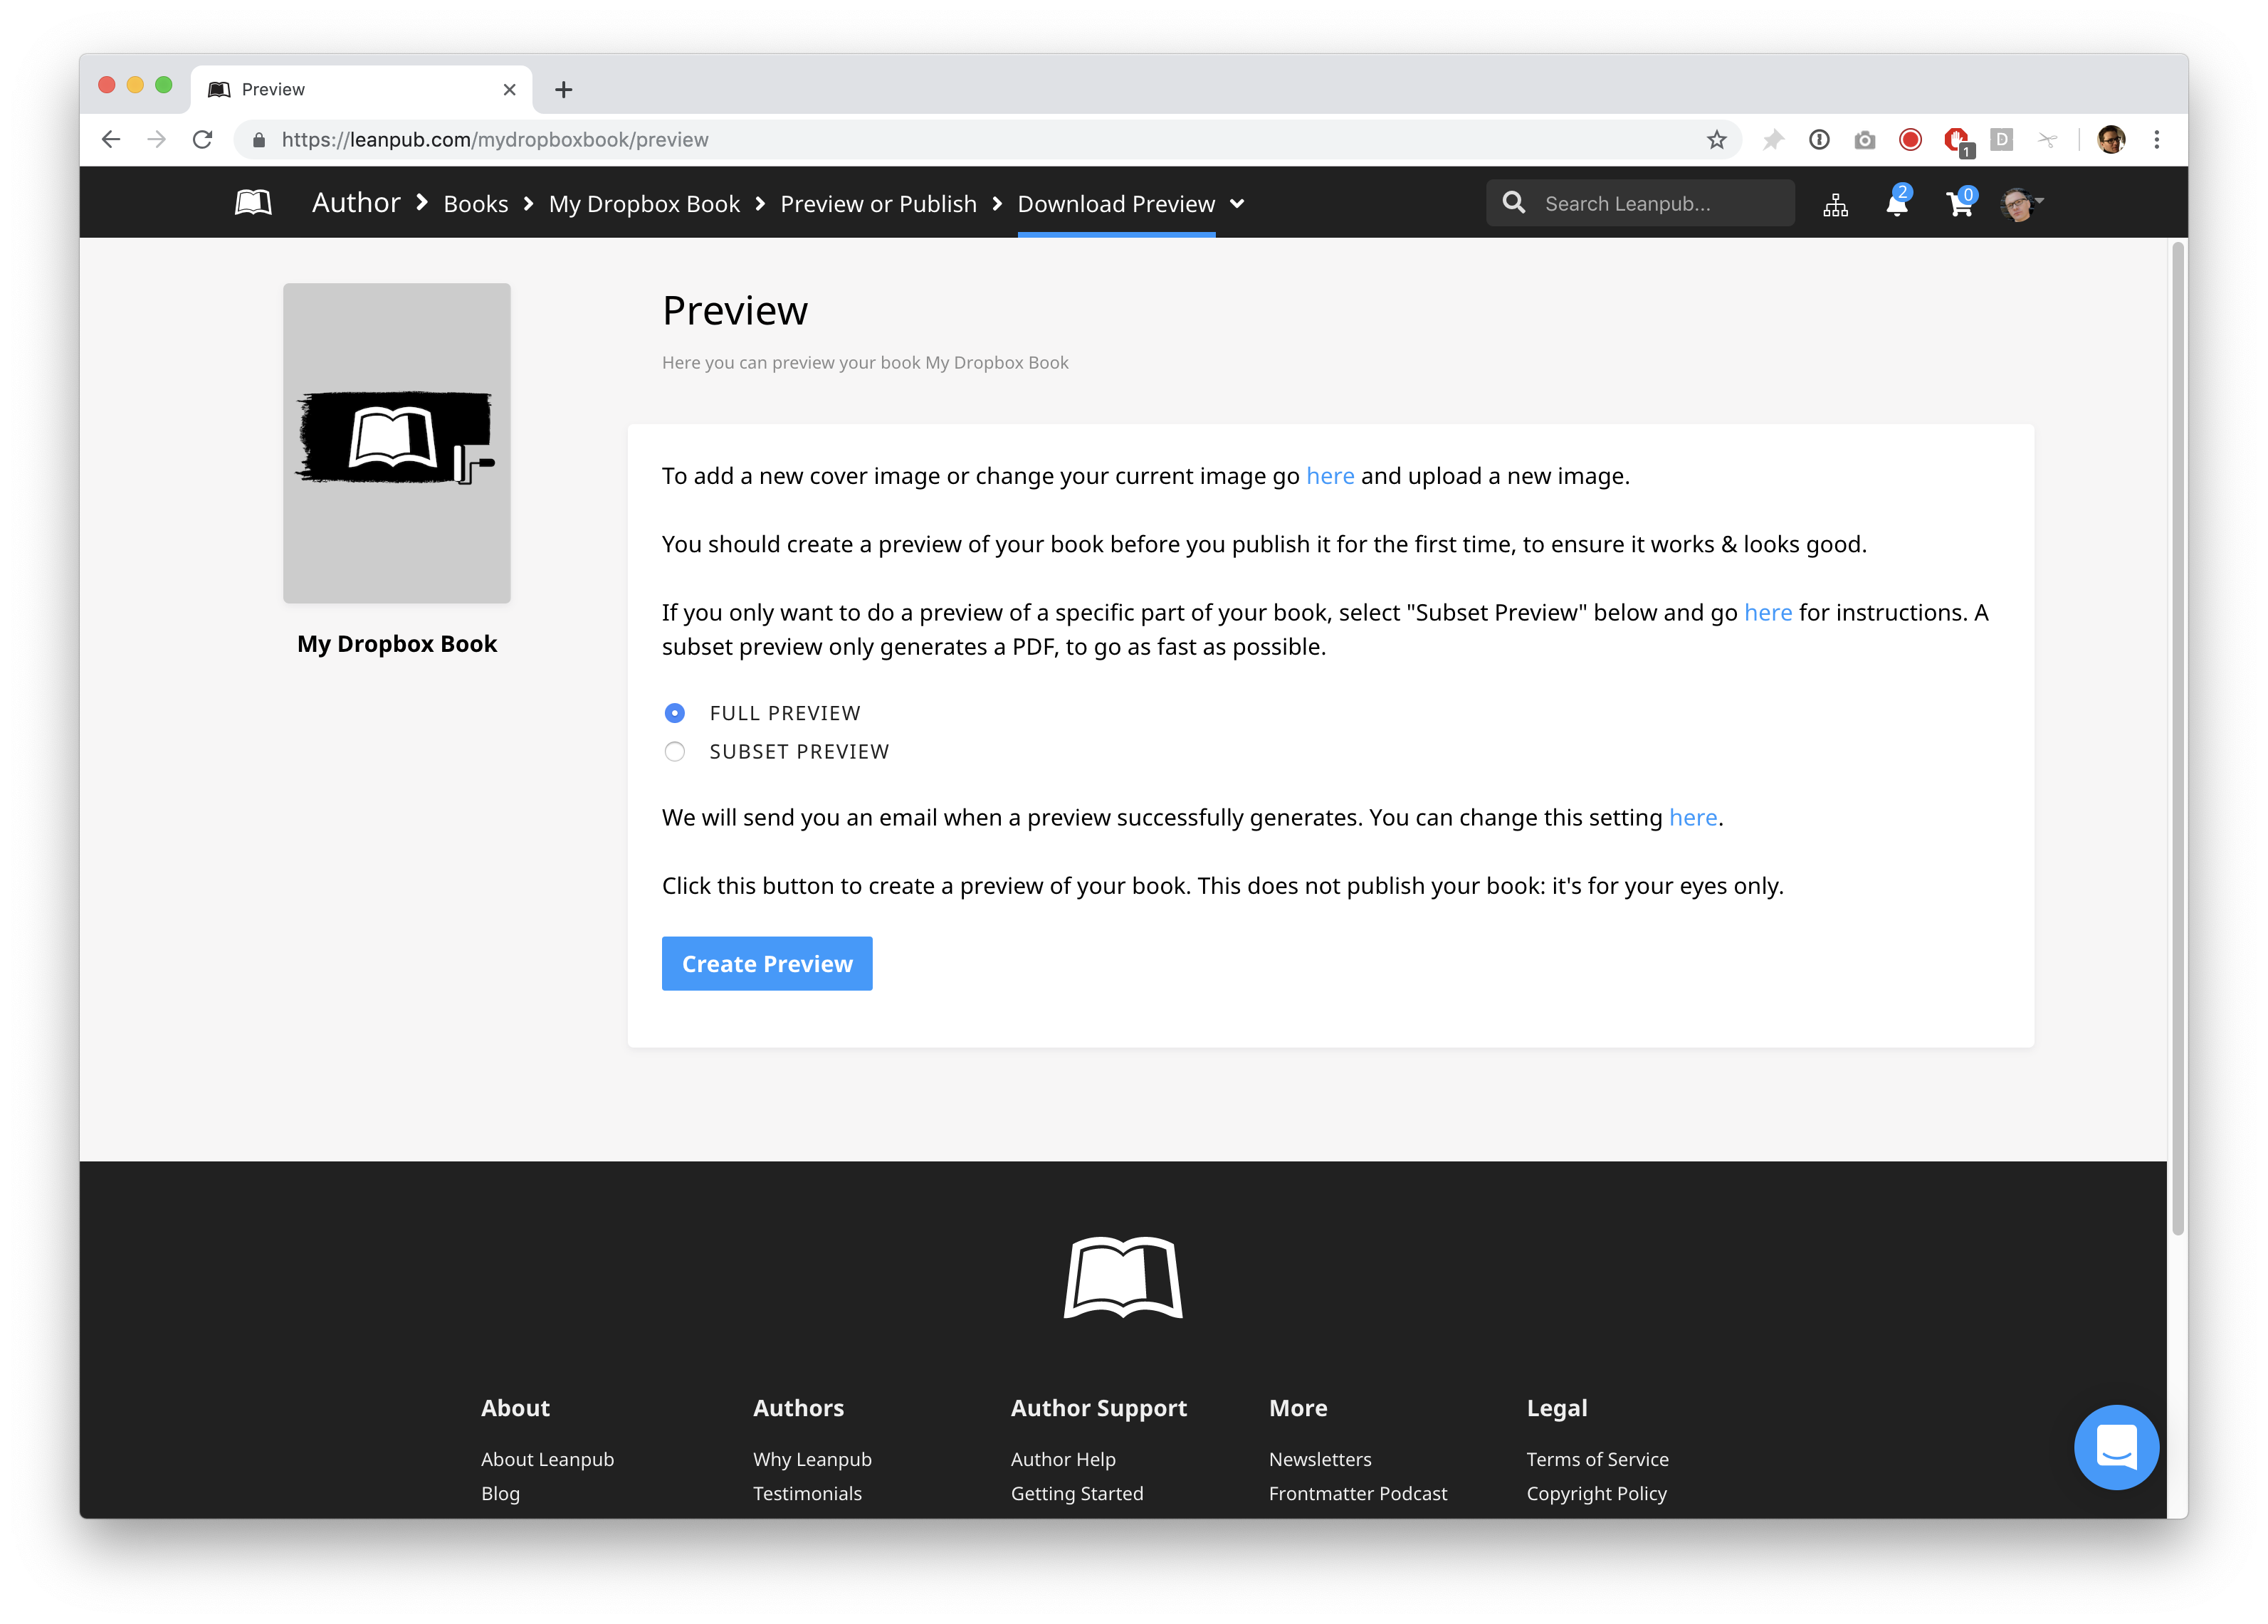The width and height of the screenshot is (2268, 1624).
Task: Go to Preview or Publish breadcrumb
Action: (x=878, y=204)
